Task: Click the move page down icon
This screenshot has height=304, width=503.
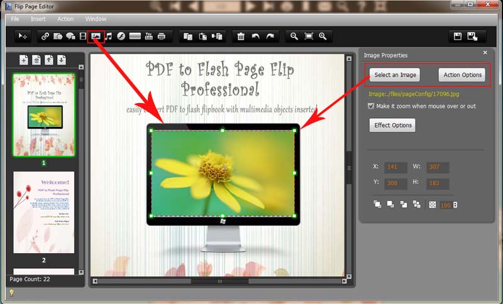Action: [62, 60]
